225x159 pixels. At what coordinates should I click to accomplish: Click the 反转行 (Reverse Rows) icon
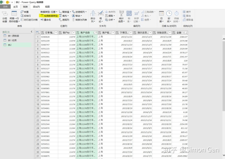(22, 16)
